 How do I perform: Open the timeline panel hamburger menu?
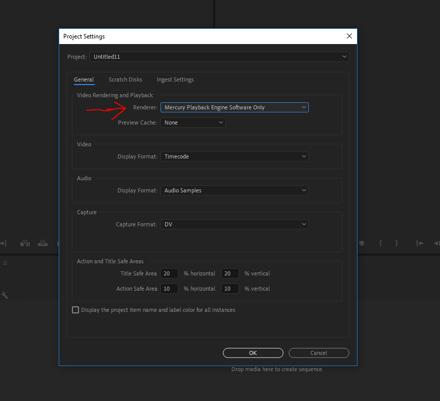[x=5, y=263]
